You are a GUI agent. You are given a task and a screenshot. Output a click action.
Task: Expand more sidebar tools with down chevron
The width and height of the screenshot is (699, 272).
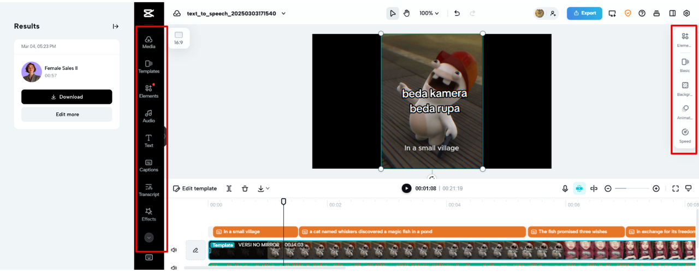[x=149, y=238]
